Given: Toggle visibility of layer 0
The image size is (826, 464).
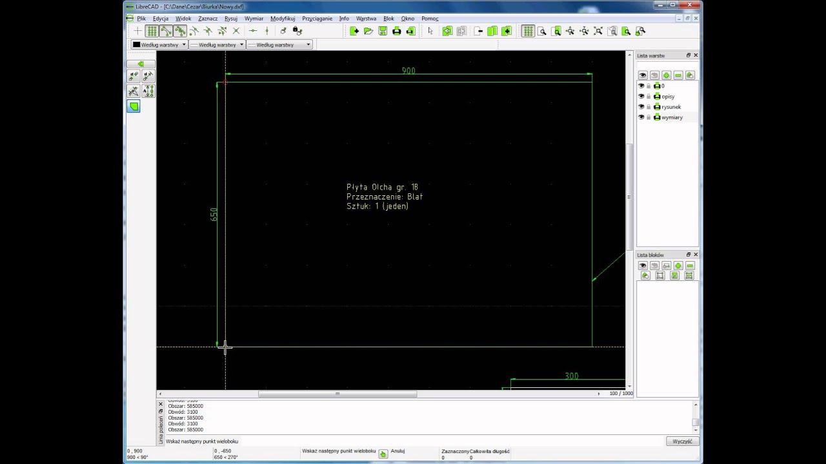Looking at the screenshot, I should click(641, 86).
